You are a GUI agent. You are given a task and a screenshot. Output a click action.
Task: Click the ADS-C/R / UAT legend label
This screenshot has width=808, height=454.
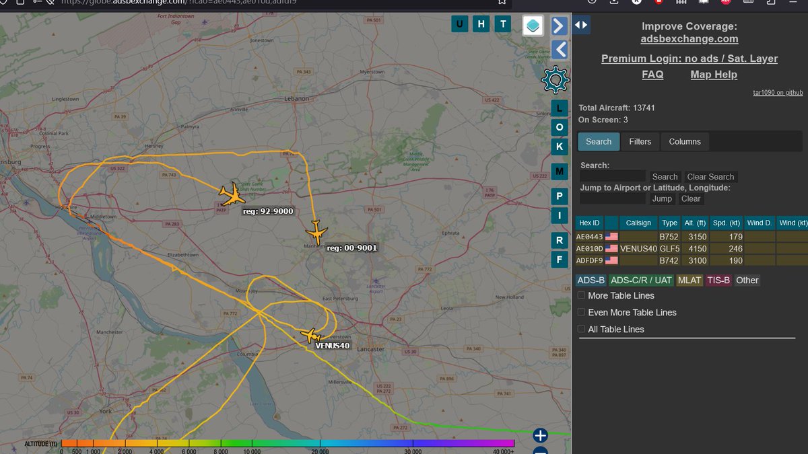[640, 280]
